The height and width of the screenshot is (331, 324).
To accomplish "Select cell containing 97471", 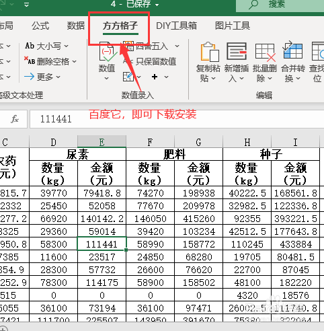I will (x=198, y=308).
